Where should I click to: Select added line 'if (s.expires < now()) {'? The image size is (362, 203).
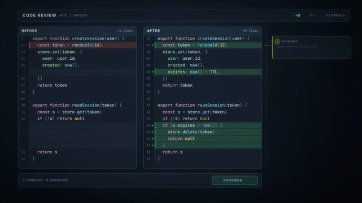[208, 125]
